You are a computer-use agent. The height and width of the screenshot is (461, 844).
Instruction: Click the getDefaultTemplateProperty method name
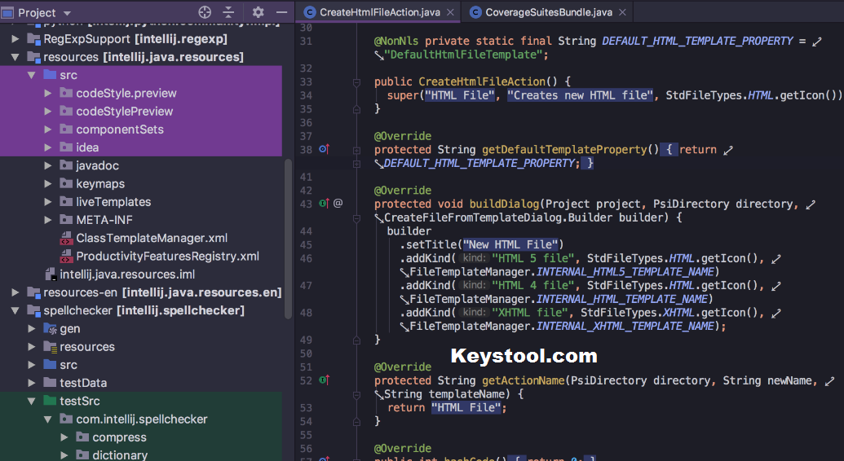pyautogui.click(x=564, y=150)
